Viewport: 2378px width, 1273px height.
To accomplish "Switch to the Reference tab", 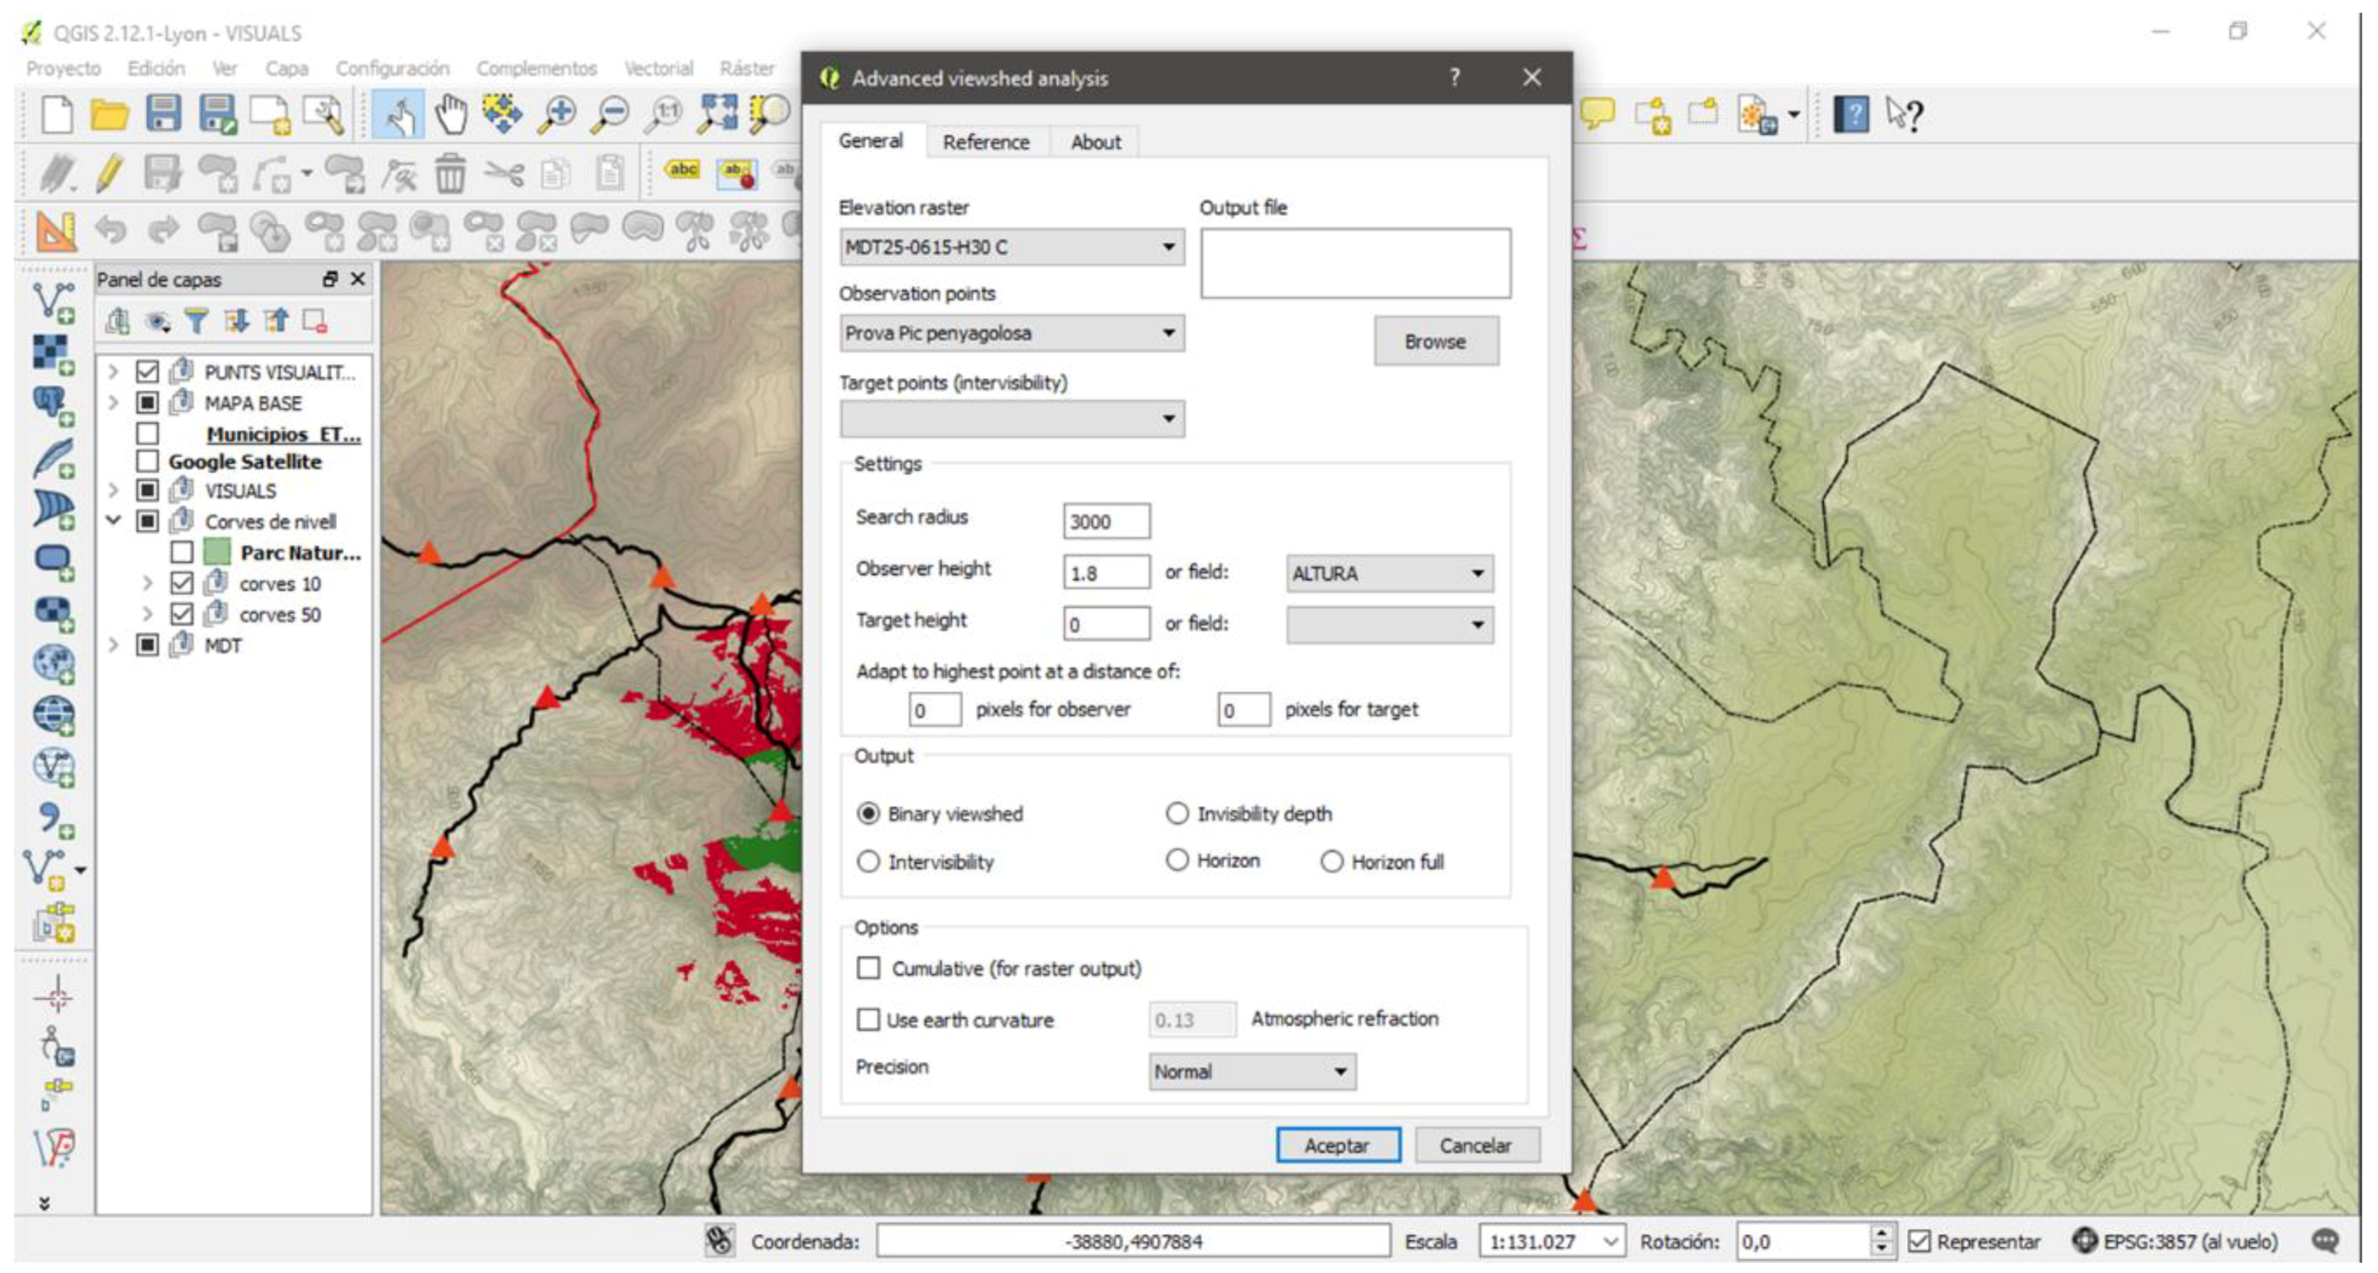I will (x=985, y=142).
